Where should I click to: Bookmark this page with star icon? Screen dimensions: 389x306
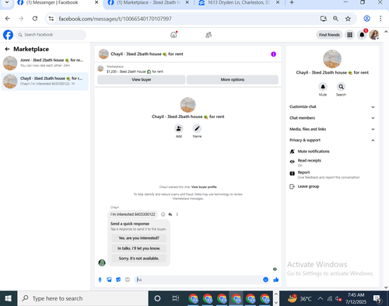(x=348, y=19)
